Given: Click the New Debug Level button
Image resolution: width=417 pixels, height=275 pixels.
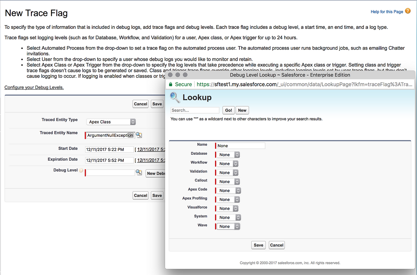Looking at the screenshot, I should click(155, 173).
